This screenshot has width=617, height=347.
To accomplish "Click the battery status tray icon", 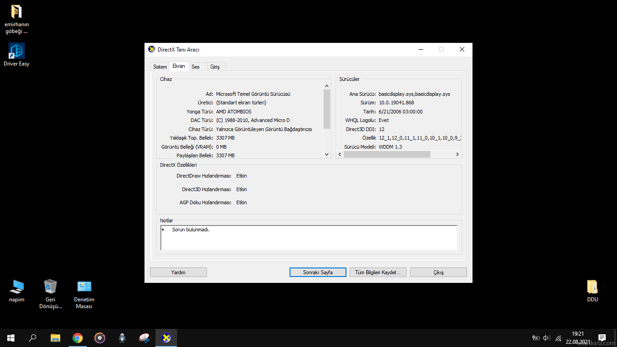I will pyautogui.click(x=536, y=338).
